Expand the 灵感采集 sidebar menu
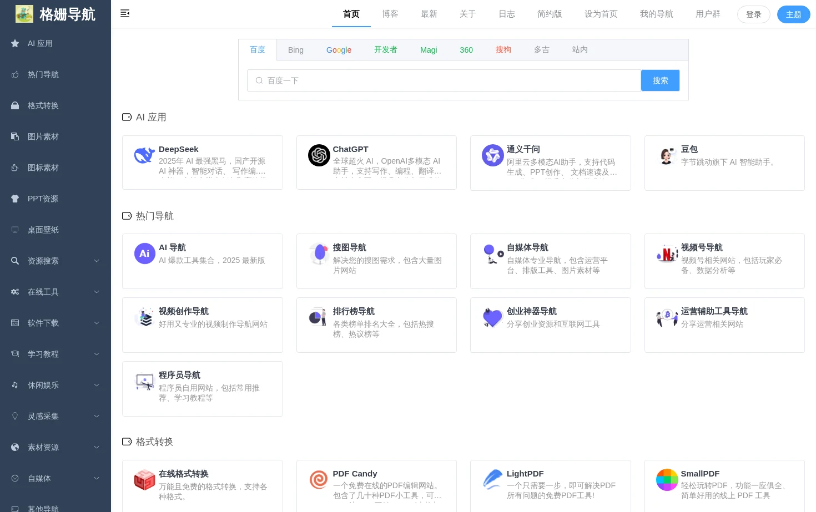This screenshot has height=512, width=816. (x=56, y=416)
